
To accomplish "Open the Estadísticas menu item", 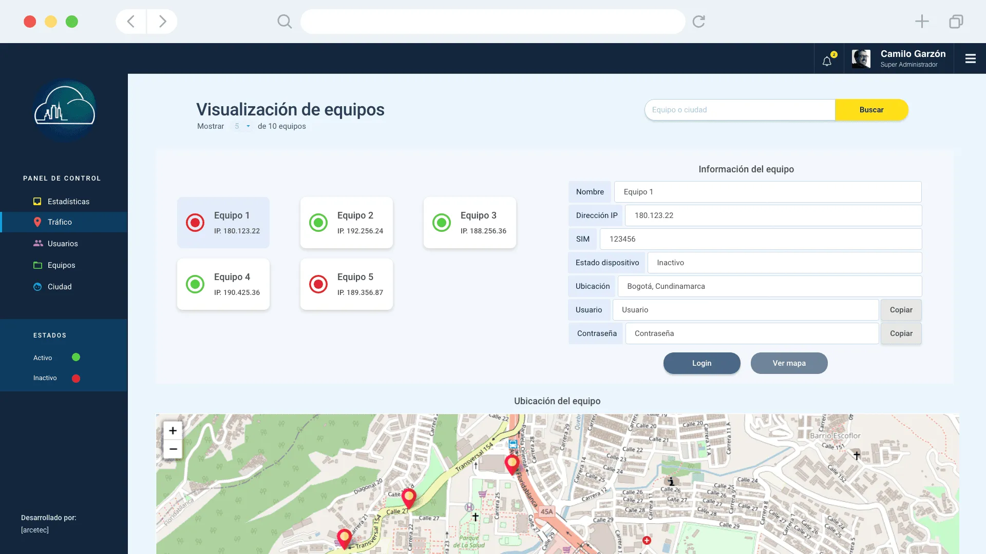I will 68,202.
